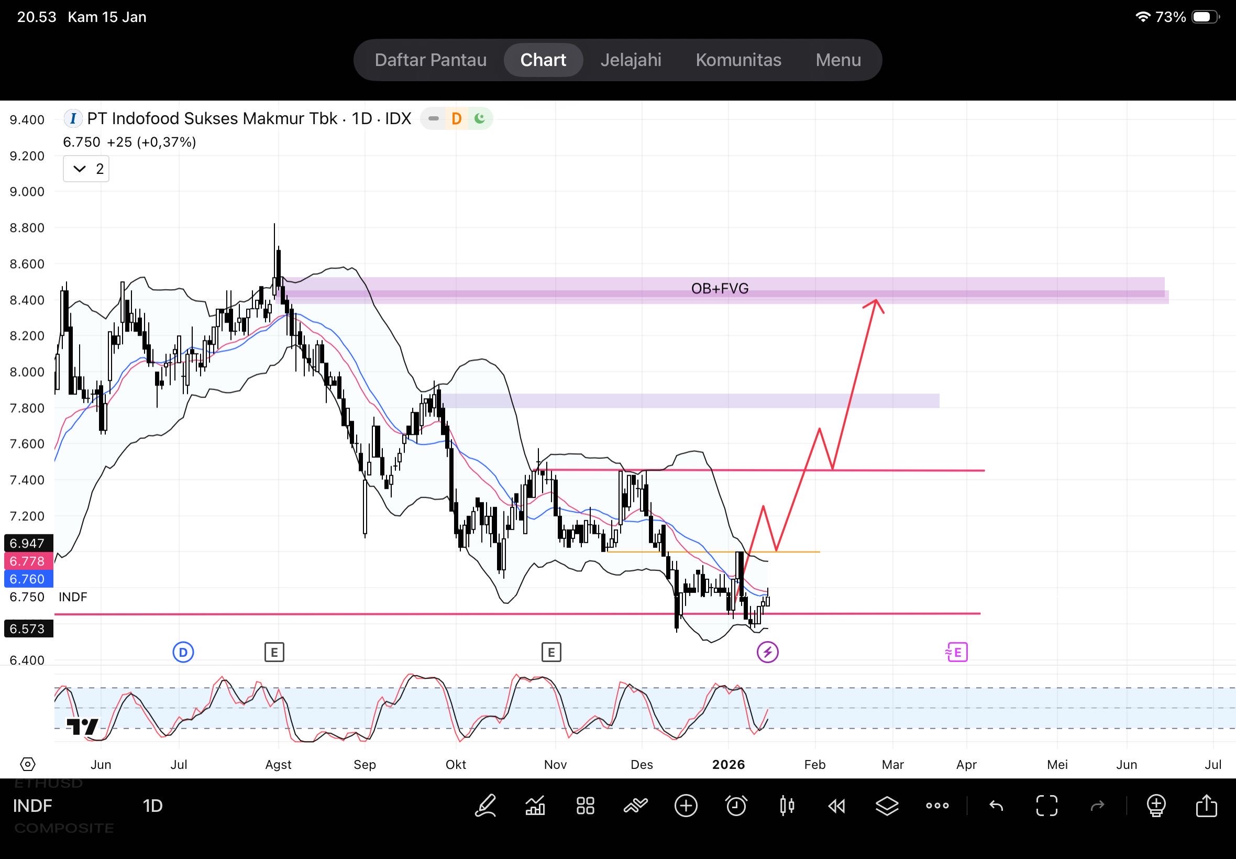Add a symbol with the plus icon

686,806
